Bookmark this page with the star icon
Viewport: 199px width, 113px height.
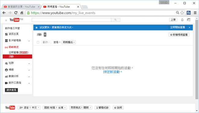click(x=182, y=13)
